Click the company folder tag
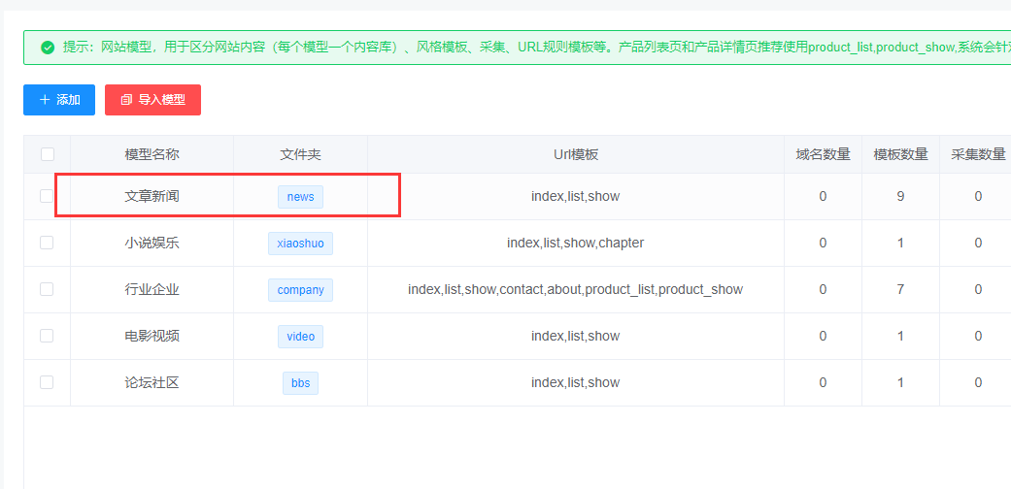The image size is (1011, 489). [300, 289]
